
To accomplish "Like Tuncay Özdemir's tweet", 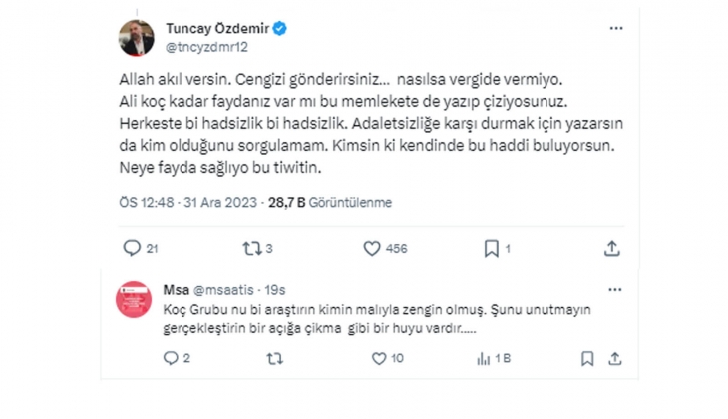I will [x=371, y=248].
